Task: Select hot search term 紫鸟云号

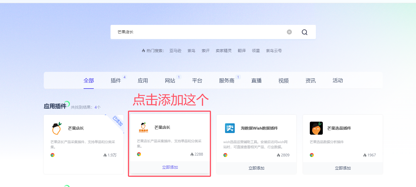Action: click(x=274, y=51)
